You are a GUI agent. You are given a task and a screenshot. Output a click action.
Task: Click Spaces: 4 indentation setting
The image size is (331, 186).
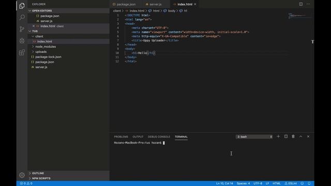[243, 183]
